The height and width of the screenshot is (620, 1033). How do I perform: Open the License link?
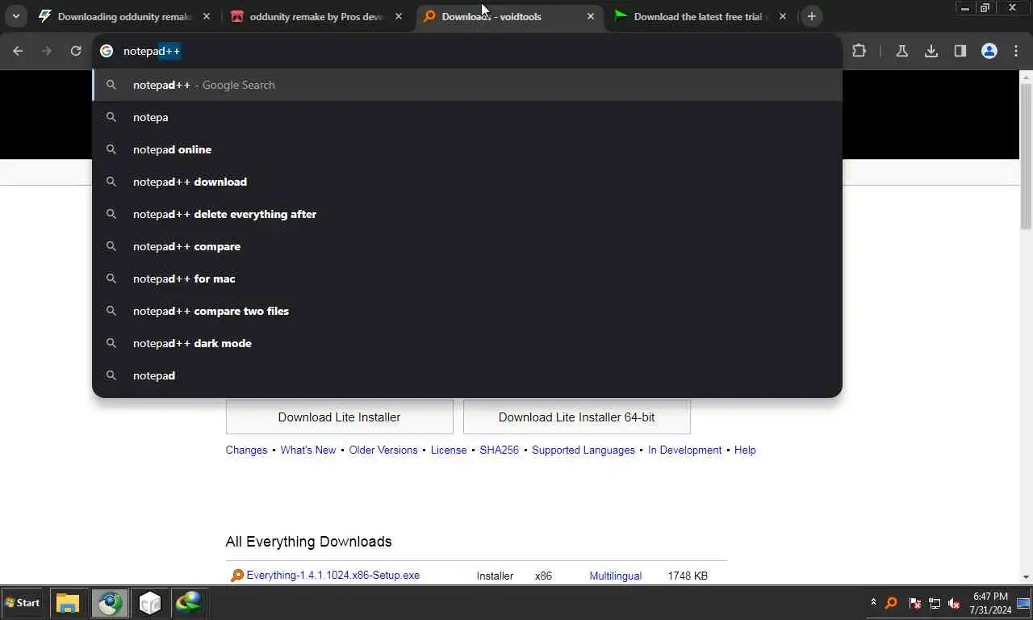(449, 450)
